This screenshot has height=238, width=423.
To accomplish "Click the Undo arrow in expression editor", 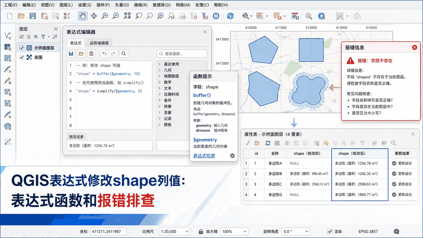I will click(104, 54).
